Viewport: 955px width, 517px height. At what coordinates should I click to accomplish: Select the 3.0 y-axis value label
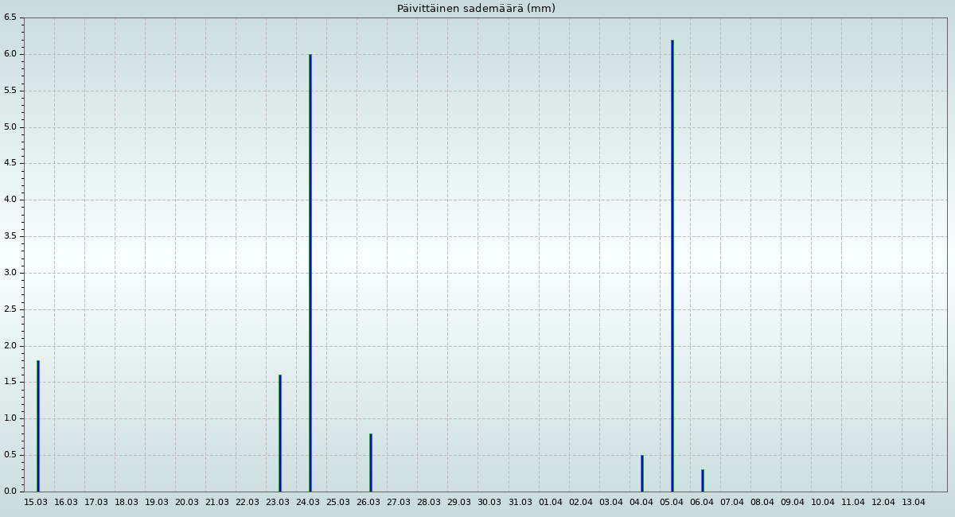(10, 273)
